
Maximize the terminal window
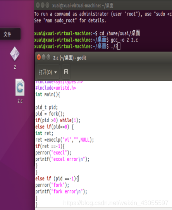pos(47,5)
